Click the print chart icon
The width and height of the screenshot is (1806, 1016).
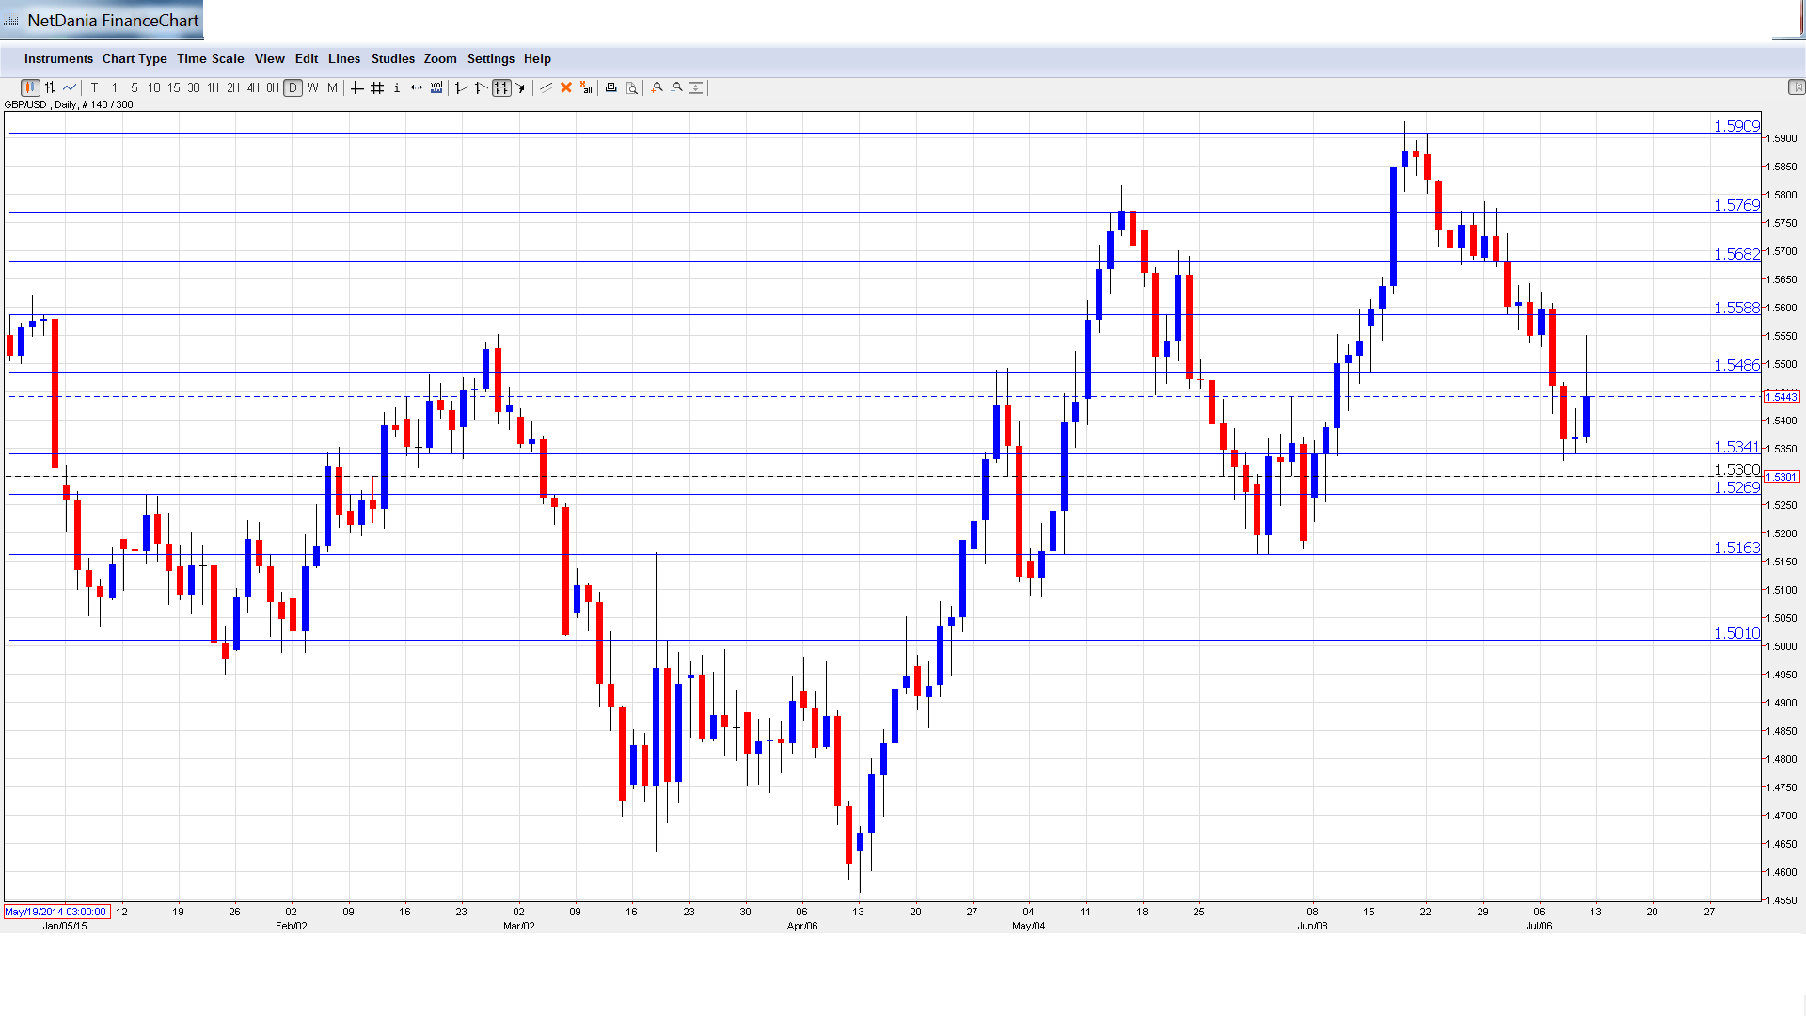click(610, 87)
